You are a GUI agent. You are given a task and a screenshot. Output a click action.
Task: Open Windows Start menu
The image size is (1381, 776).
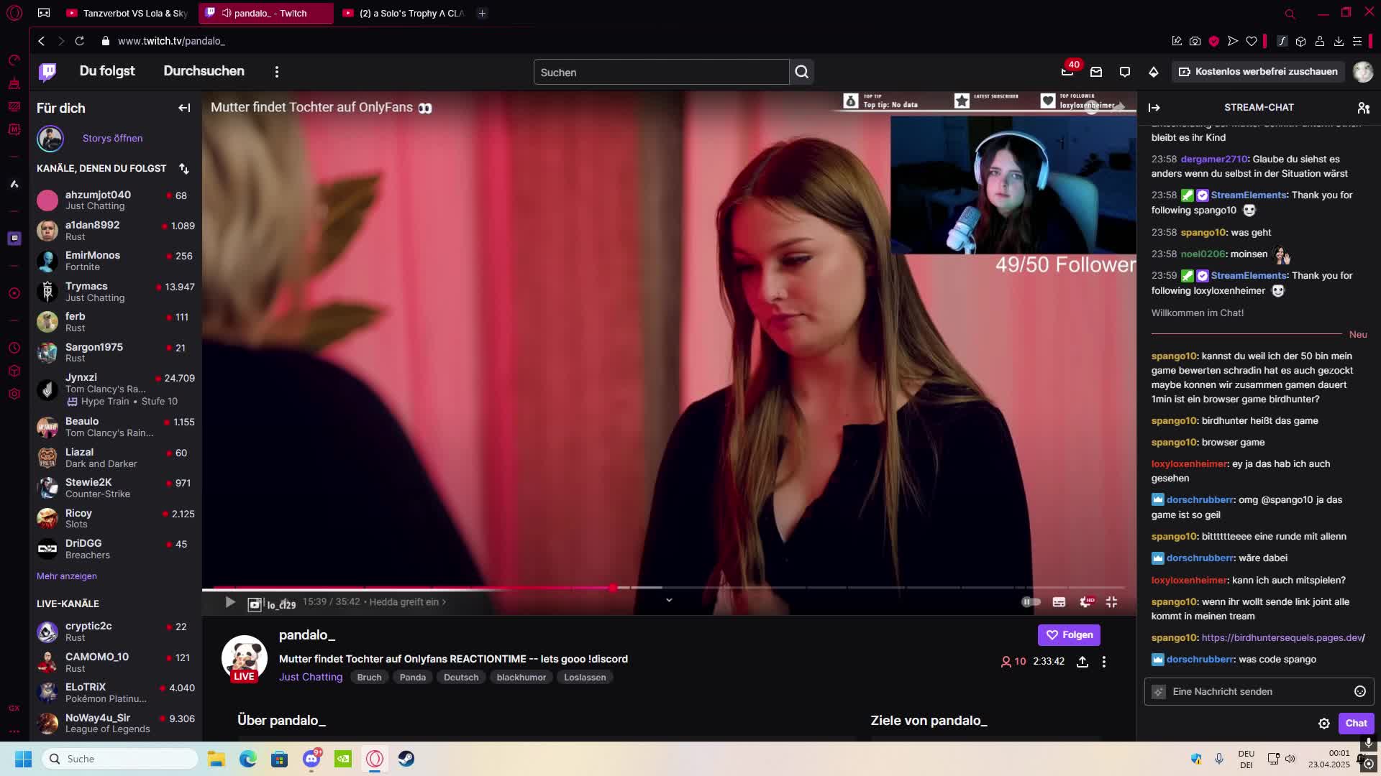(23, 759)
